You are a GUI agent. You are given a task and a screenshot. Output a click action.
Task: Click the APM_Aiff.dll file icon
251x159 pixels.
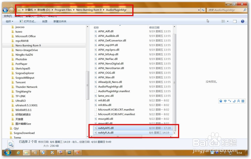pyautogui.click(x=96, y=31)
